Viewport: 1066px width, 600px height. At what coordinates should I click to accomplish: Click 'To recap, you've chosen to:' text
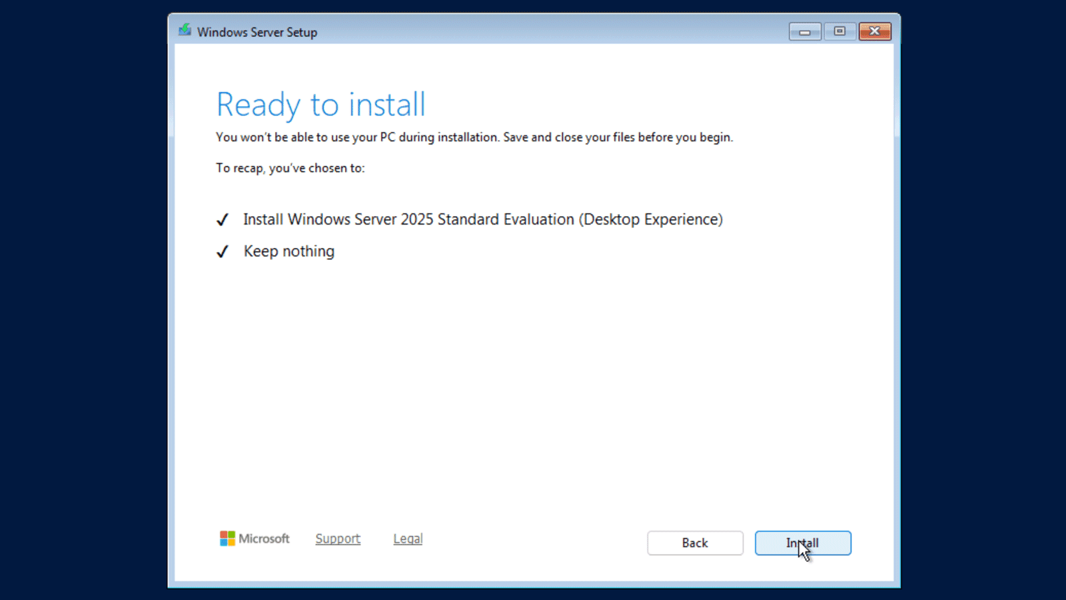click(x=290, y=168)
